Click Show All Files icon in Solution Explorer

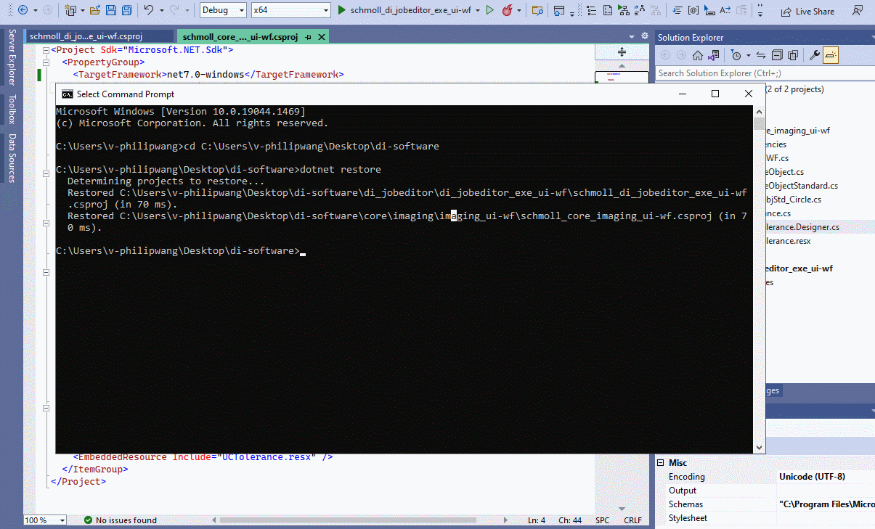tap(793, 55)
